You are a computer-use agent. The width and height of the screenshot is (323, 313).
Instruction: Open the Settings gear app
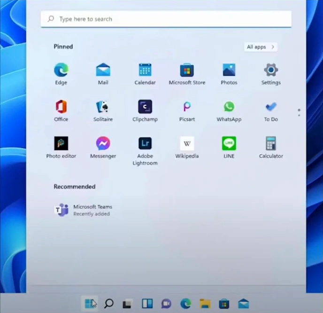click(x=271, y=74)
